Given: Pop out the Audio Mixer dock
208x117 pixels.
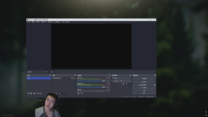Looking at the screenshot, I should click(110, 75).
